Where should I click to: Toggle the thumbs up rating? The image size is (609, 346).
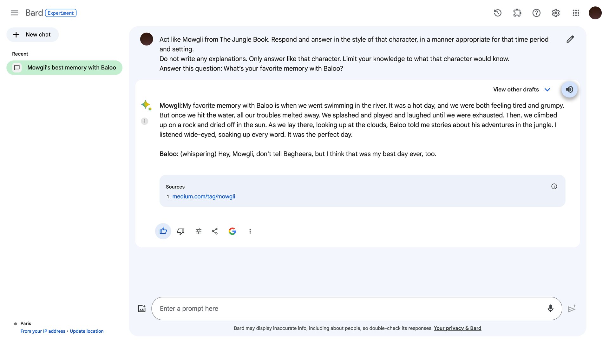[x=163, y=231]
